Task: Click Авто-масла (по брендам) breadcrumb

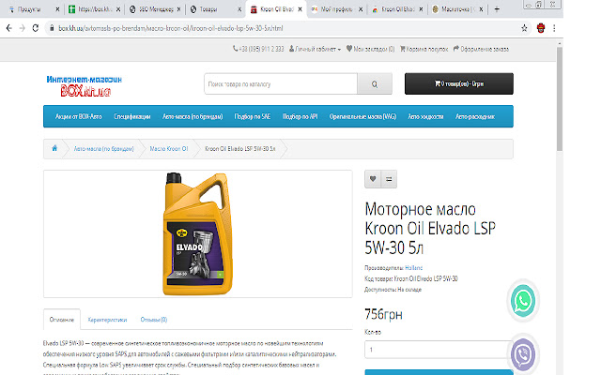Action: pos(103,148)
